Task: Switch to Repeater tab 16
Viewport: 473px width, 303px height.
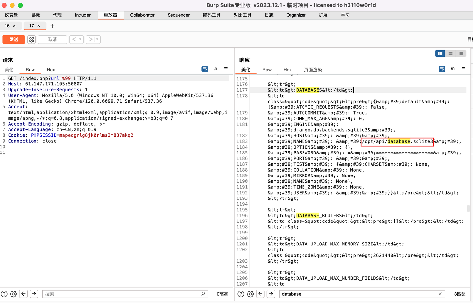Action: 7,26
